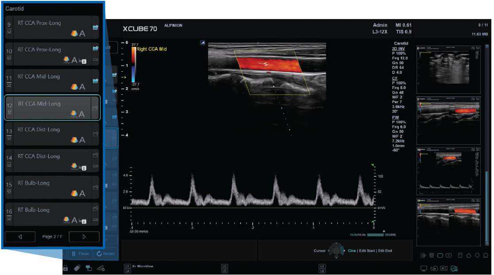Open the CF parameter heading
494x275 pixels.
tap(395, 78)
